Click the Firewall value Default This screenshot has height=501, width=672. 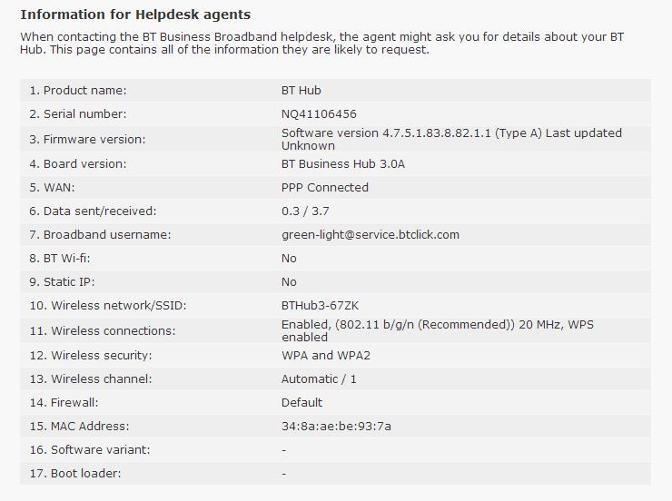(x=301, y=402)
